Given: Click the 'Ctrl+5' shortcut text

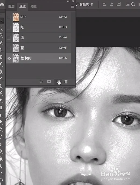Looking at the screenshot, I should [63, 48].
